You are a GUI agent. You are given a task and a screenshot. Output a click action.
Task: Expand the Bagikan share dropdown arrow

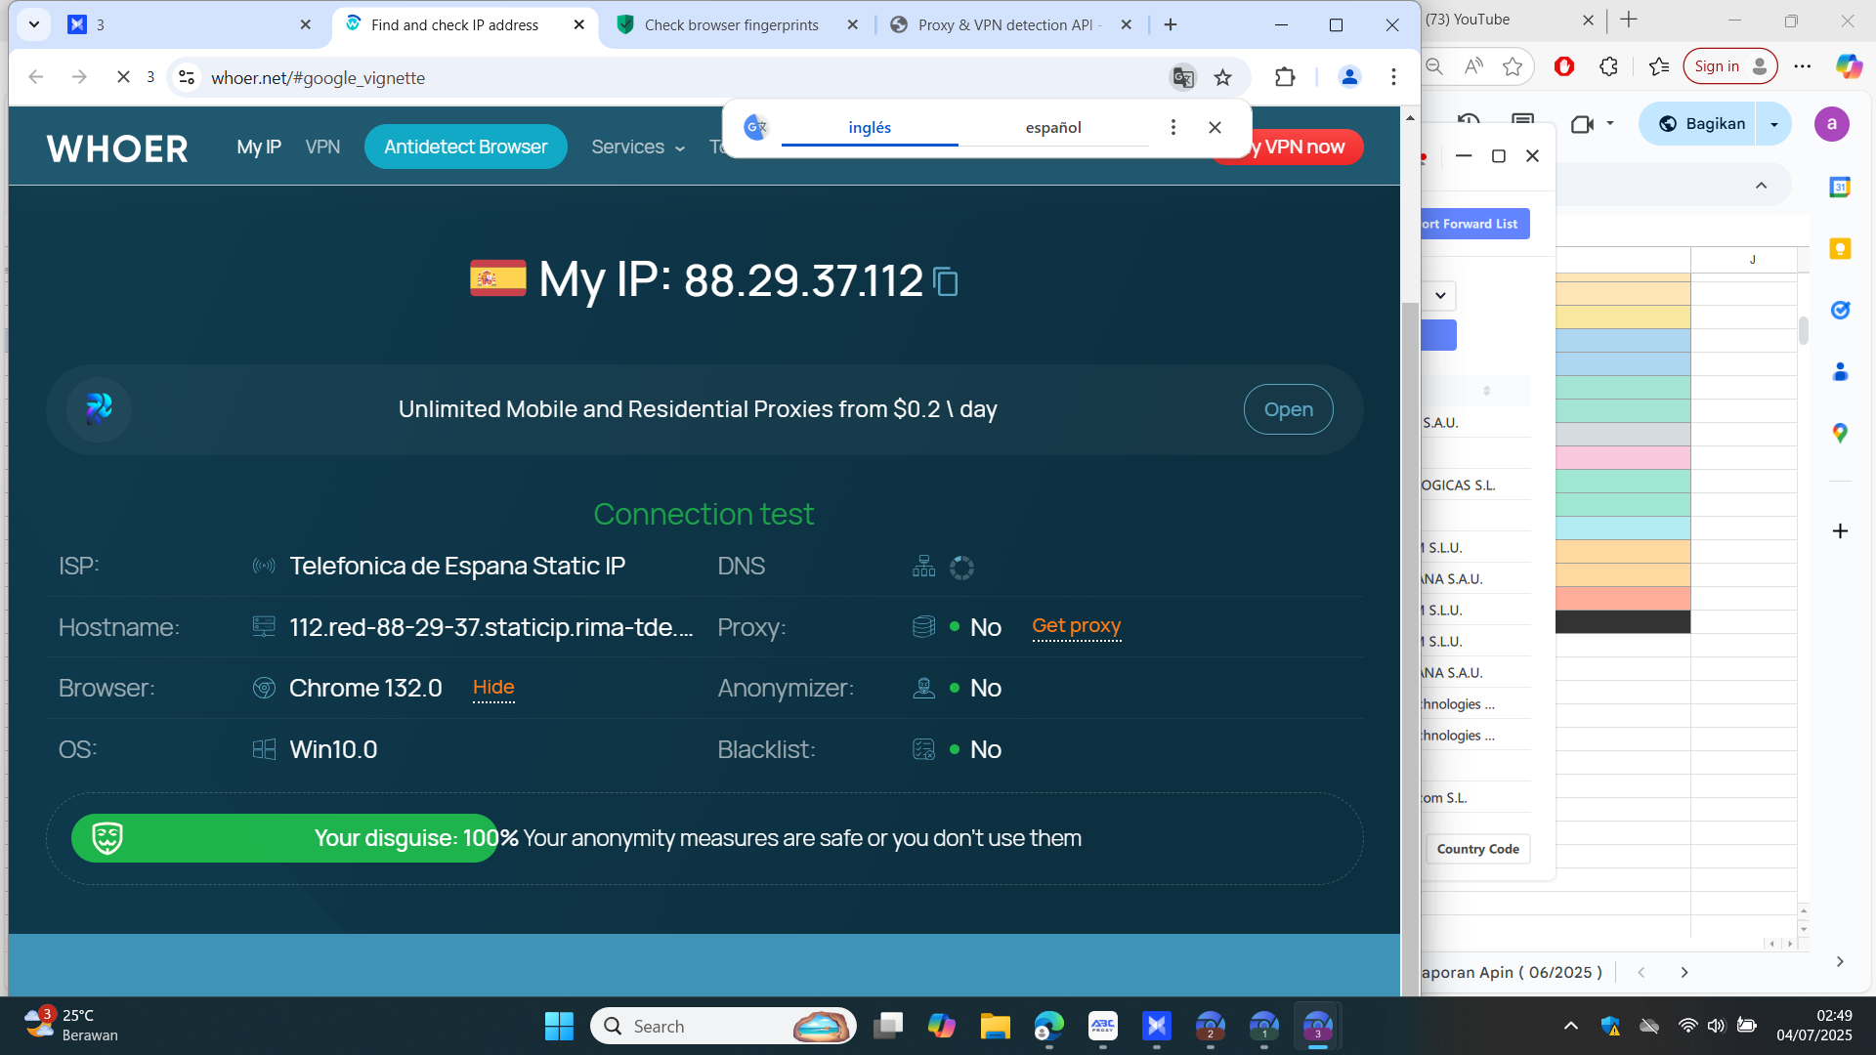(1774, 124)
